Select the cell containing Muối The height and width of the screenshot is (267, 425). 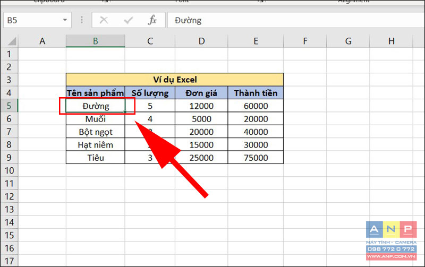96,118
